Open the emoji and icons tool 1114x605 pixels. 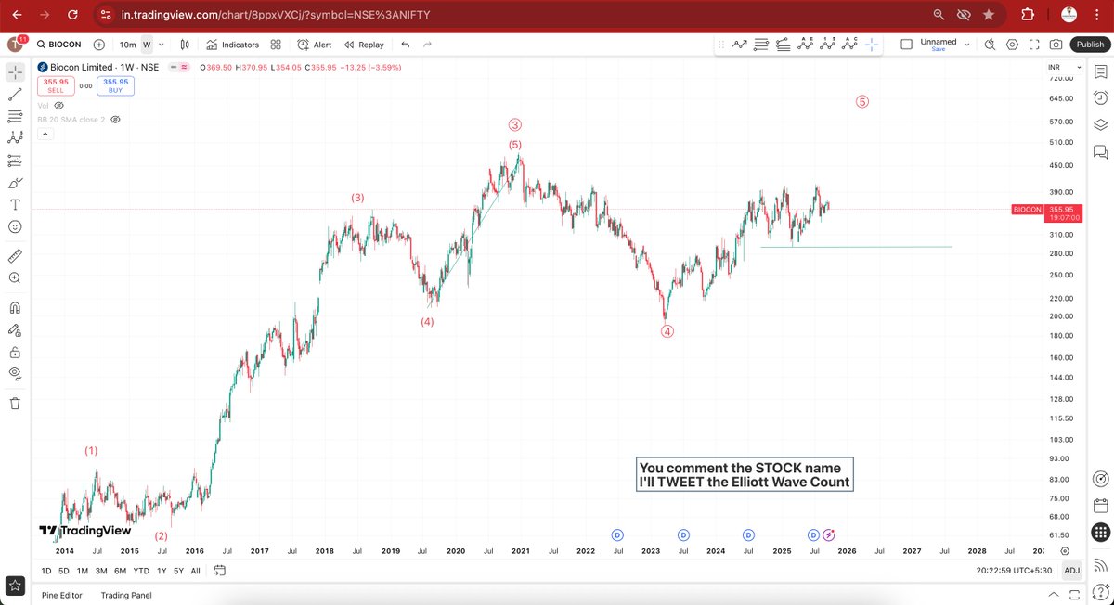[x=15, y=227]
